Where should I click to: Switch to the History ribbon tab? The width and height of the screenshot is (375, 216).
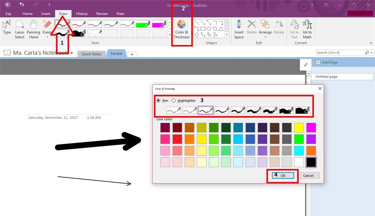click(82, 14)
